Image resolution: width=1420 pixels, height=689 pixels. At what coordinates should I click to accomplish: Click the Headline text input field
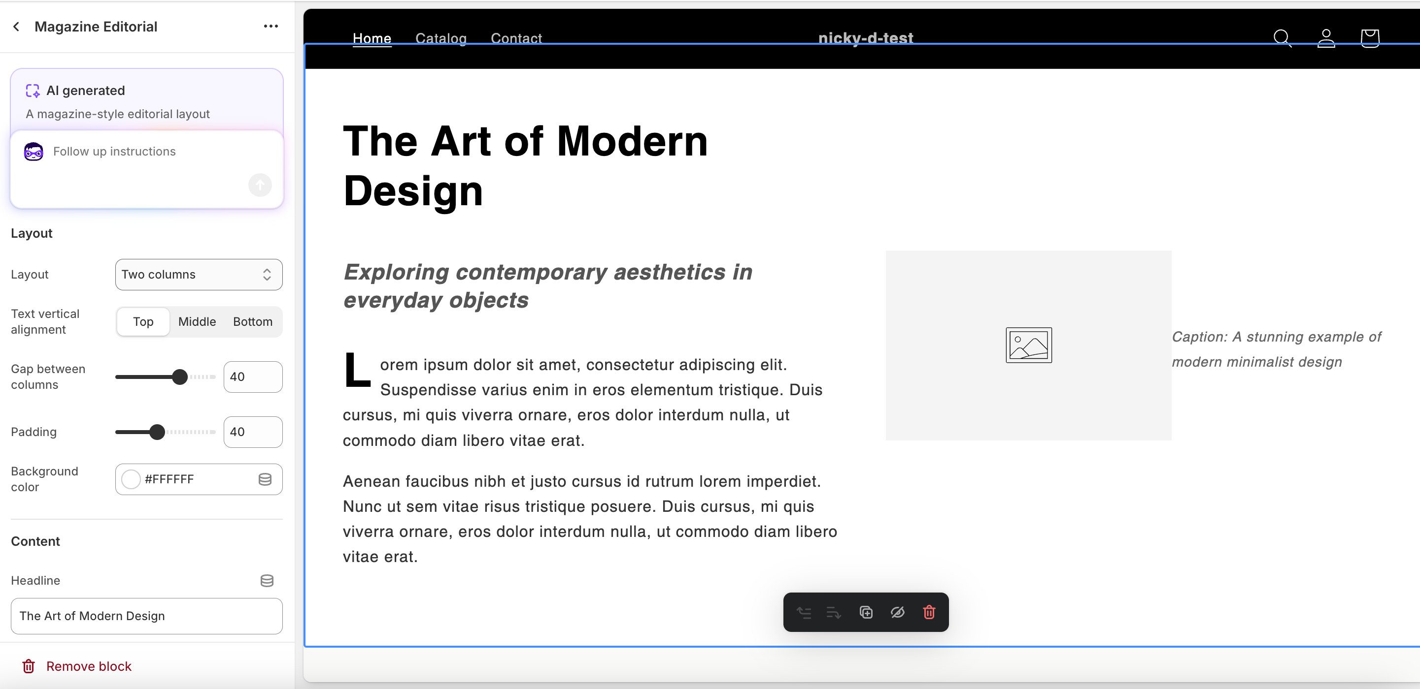tap(147, 616)
